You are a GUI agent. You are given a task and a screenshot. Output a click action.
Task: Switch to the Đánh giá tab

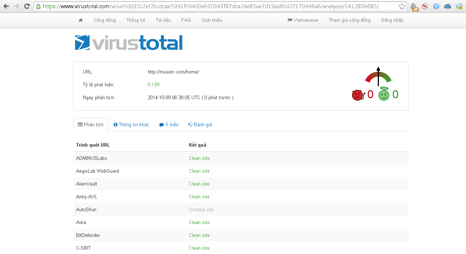point(200,125)
